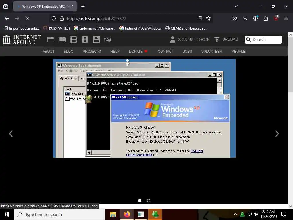Open the Web (Wayback) media icon
The image size is (293, 220).
click(50, 40)
